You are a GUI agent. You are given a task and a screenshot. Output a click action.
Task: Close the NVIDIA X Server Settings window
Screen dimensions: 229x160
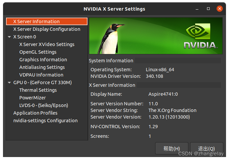click(x=220, y=9)
